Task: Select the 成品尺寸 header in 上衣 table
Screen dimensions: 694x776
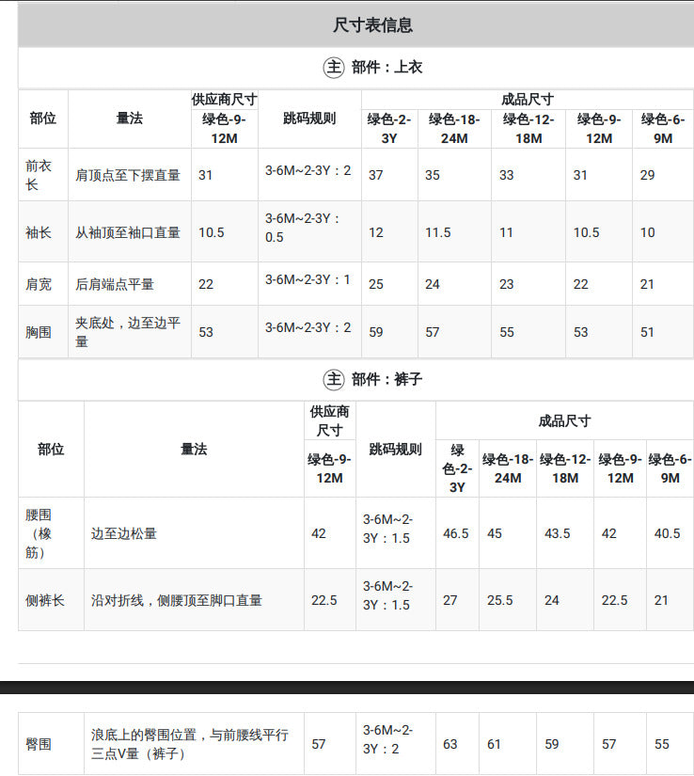Action: click(528, 100)
